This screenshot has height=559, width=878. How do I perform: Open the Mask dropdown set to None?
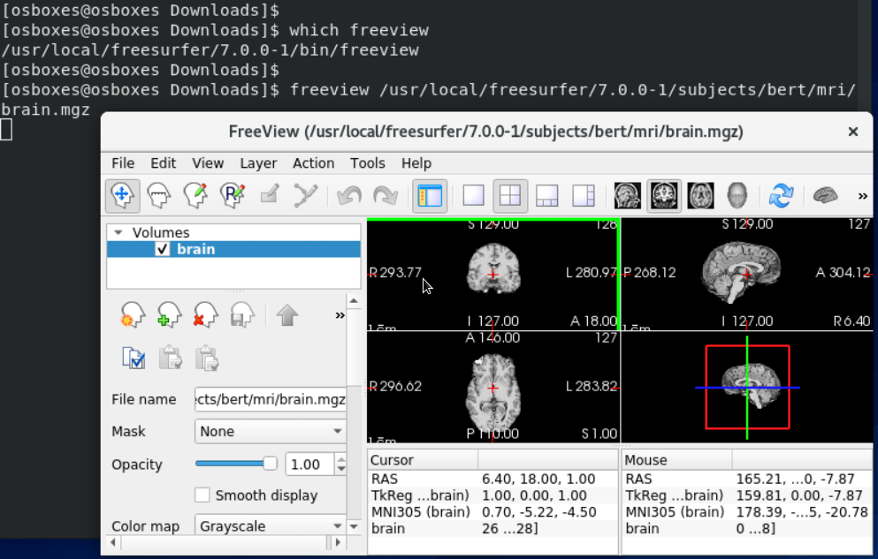pos(271,431)
